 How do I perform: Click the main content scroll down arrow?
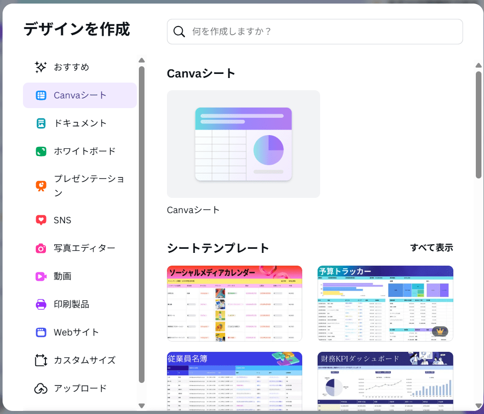478,406
